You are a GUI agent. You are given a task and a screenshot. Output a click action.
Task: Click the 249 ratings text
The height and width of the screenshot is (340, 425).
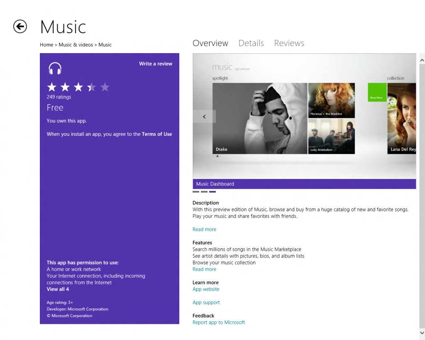point(59,97)
